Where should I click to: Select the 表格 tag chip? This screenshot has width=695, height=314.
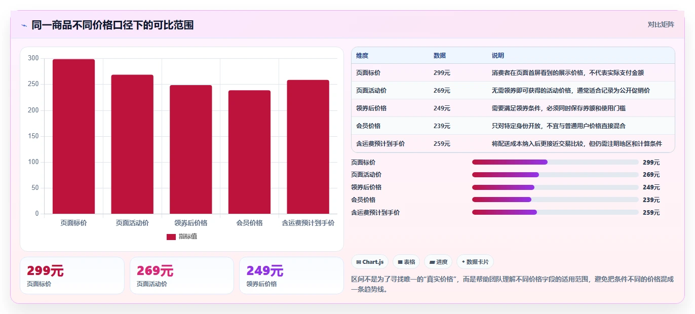tap(406, 262)
